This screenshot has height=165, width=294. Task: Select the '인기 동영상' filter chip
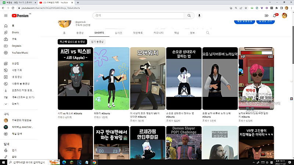coord(97,41)
